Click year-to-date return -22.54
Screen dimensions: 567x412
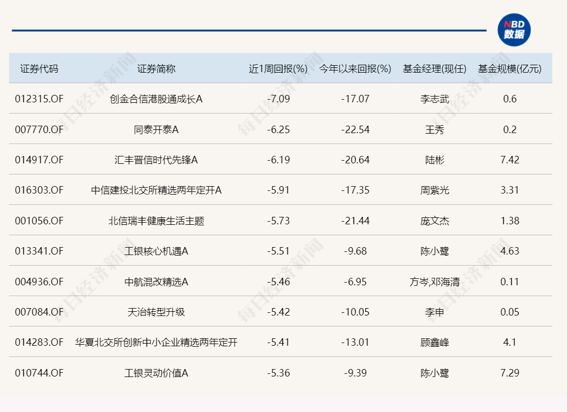click(356, 129)
